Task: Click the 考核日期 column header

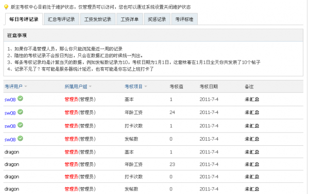Action: click(x=209, y=87)
